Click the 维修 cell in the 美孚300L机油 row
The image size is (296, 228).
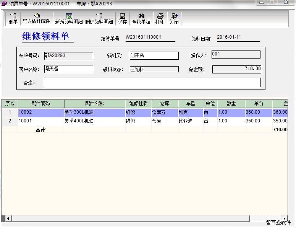138,112
